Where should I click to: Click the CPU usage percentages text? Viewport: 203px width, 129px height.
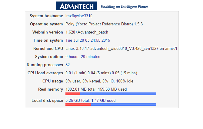pos(99,81)
